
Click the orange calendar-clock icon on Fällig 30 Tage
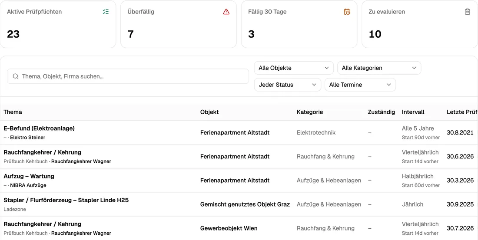[347, 12]
